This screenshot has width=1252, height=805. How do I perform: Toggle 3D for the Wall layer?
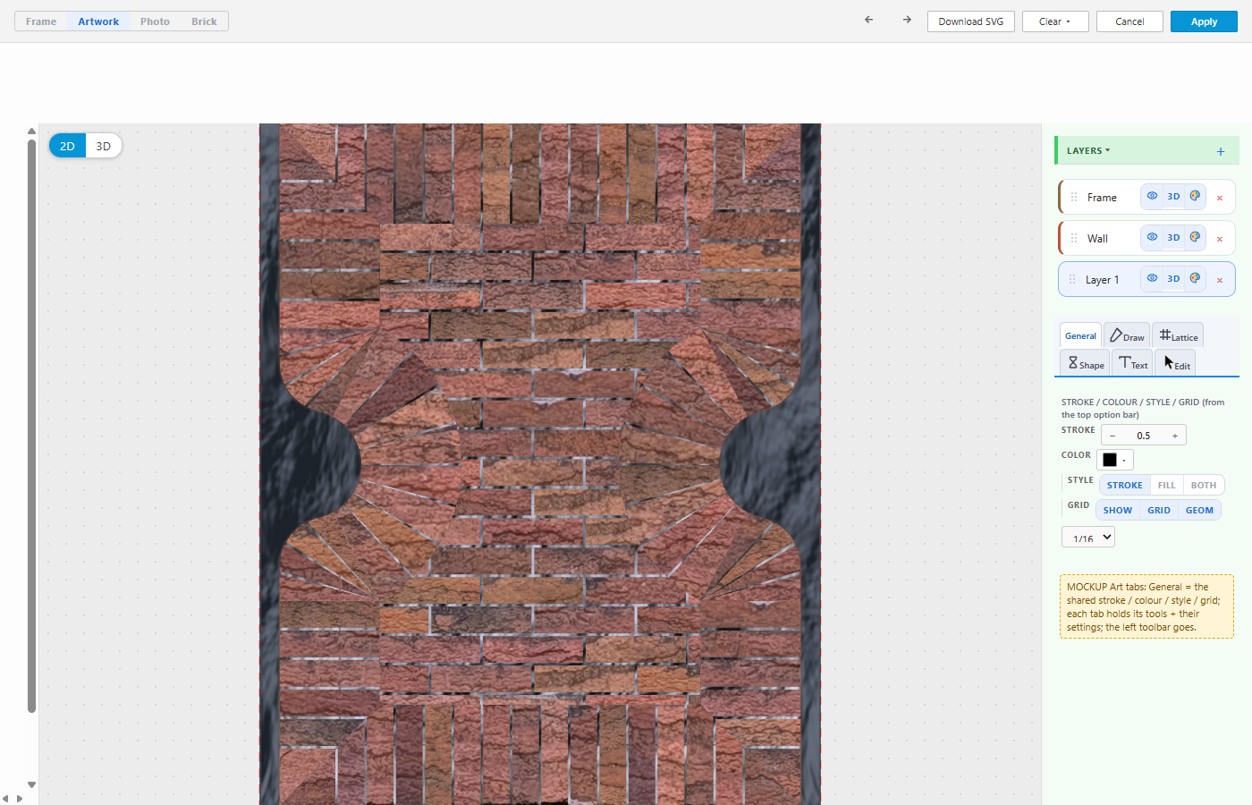coord(1173,237)
